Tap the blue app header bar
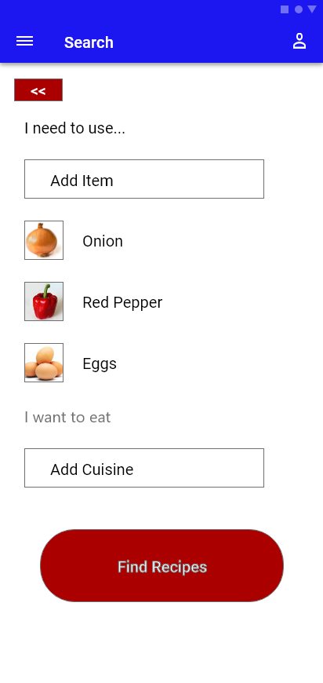Image resolution: width=323 pixels, height=683 pixels. tap(161, 31)
